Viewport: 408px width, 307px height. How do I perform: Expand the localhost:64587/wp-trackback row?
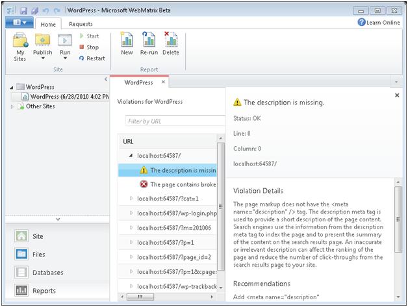click(131, 286)
